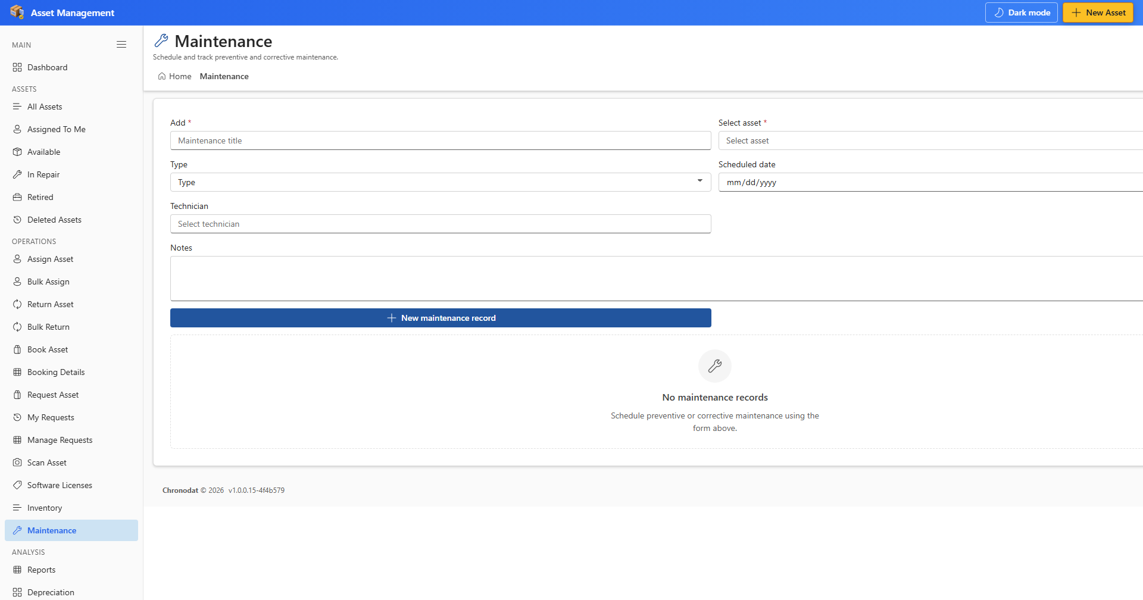Follow the Home breadcrumb link
1143x600 pixels.
click(174, 76)
